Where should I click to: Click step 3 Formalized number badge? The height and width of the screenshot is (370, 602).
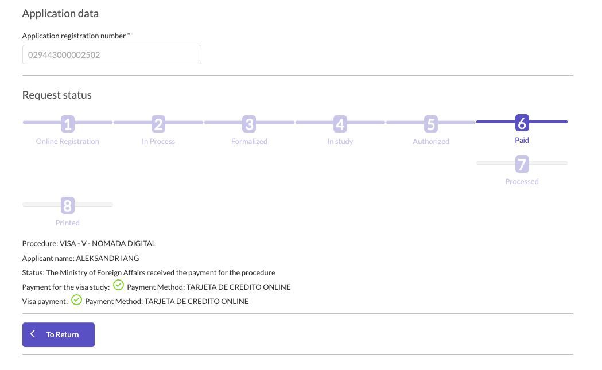249,124
